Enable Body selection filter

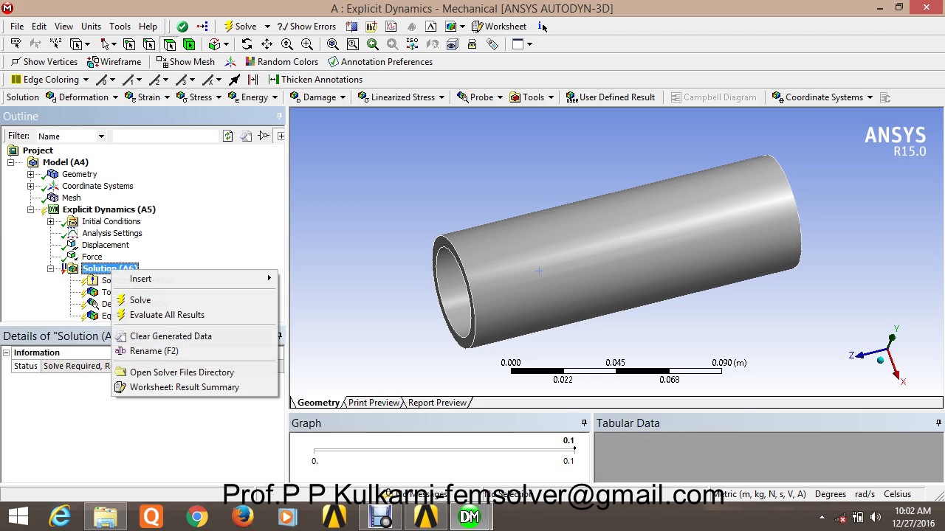tap(189, 44)
